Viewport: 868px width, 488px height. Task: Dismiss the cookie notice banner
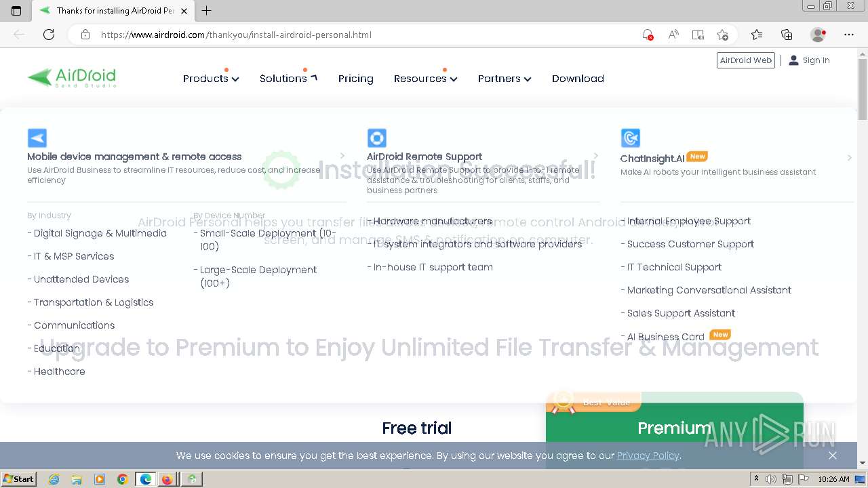pyautogui.click(x=833, y=455)
